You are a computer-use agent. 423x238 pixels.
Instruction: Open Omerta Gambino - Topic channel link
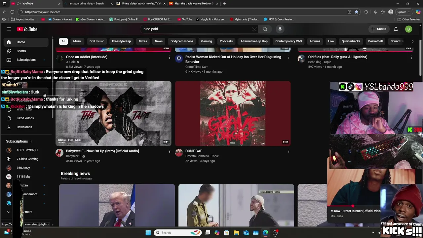[202, 156]
